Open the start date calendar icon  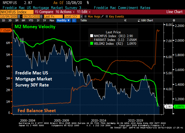[19, 17]
